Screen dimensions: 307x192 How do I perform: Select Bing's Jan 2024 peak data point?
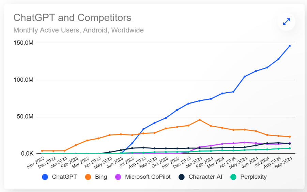coord(200,120)
